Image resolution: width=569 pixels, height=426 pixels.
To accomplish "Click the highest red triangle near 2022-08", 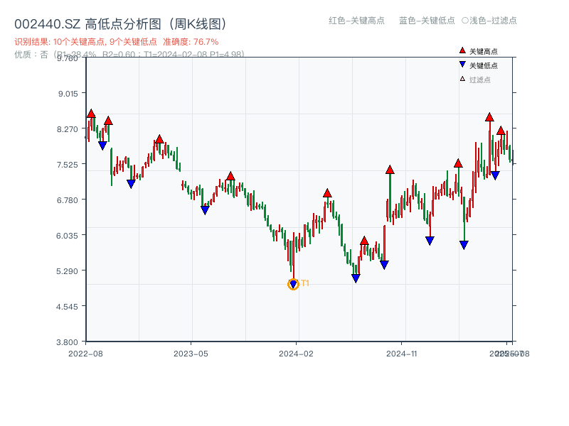I will [x=91, y=114].
